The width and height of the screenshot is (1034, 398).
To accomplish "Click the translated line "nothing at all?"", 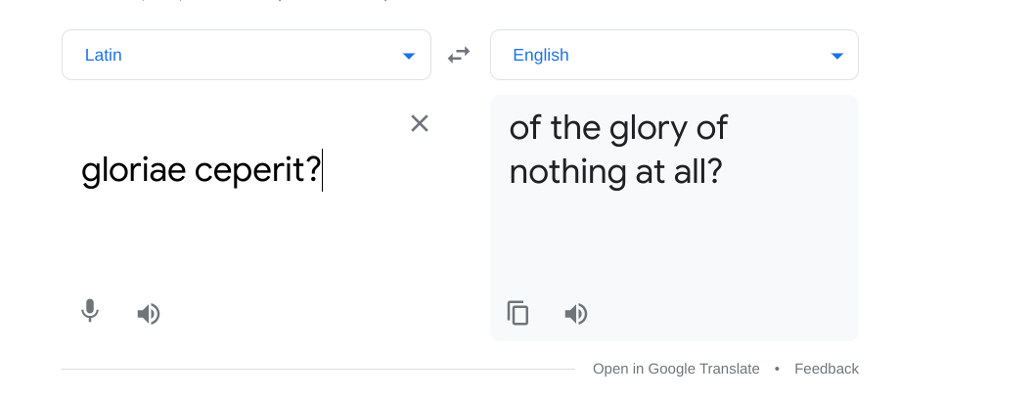I will [x=615, y=172].
